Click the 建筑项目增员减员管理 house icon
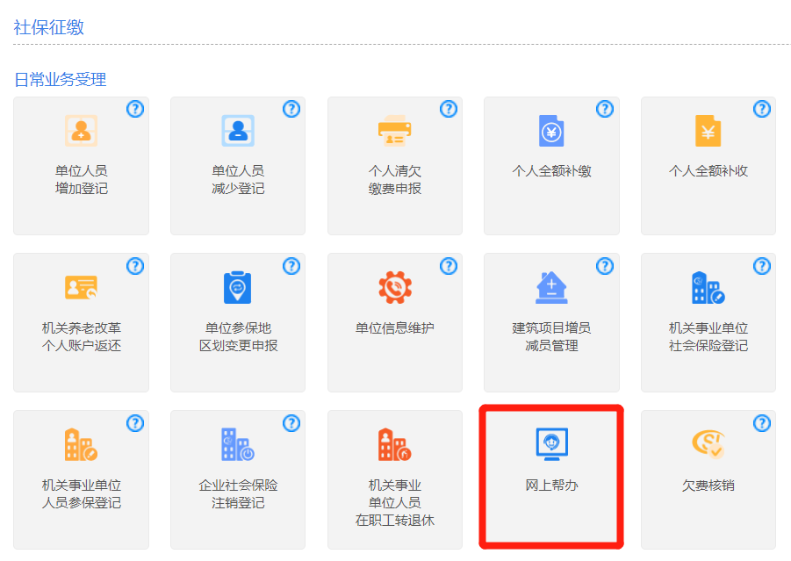The image size is (791, 561). tap(551, 288)
